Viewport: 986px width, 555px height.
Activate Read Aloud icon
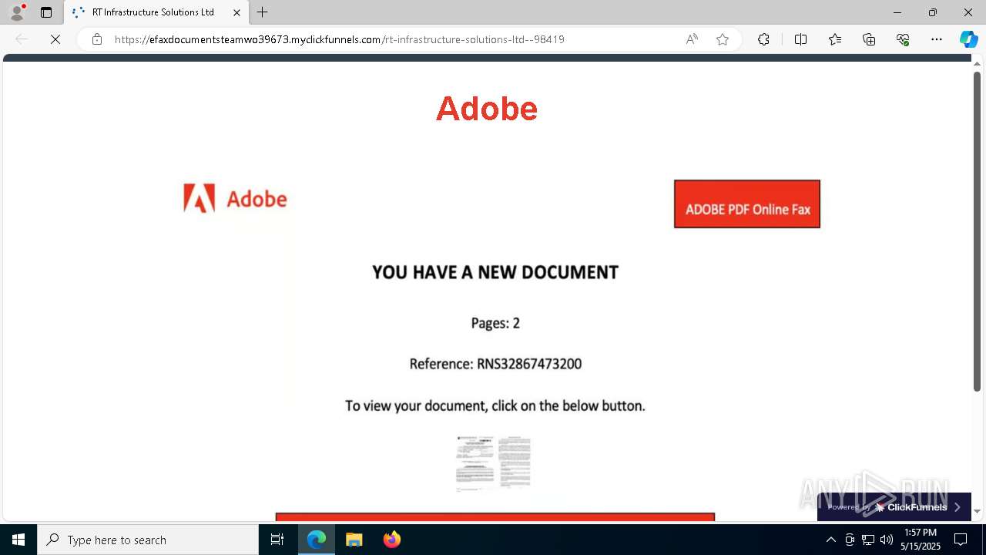click(x=692, y=39)
